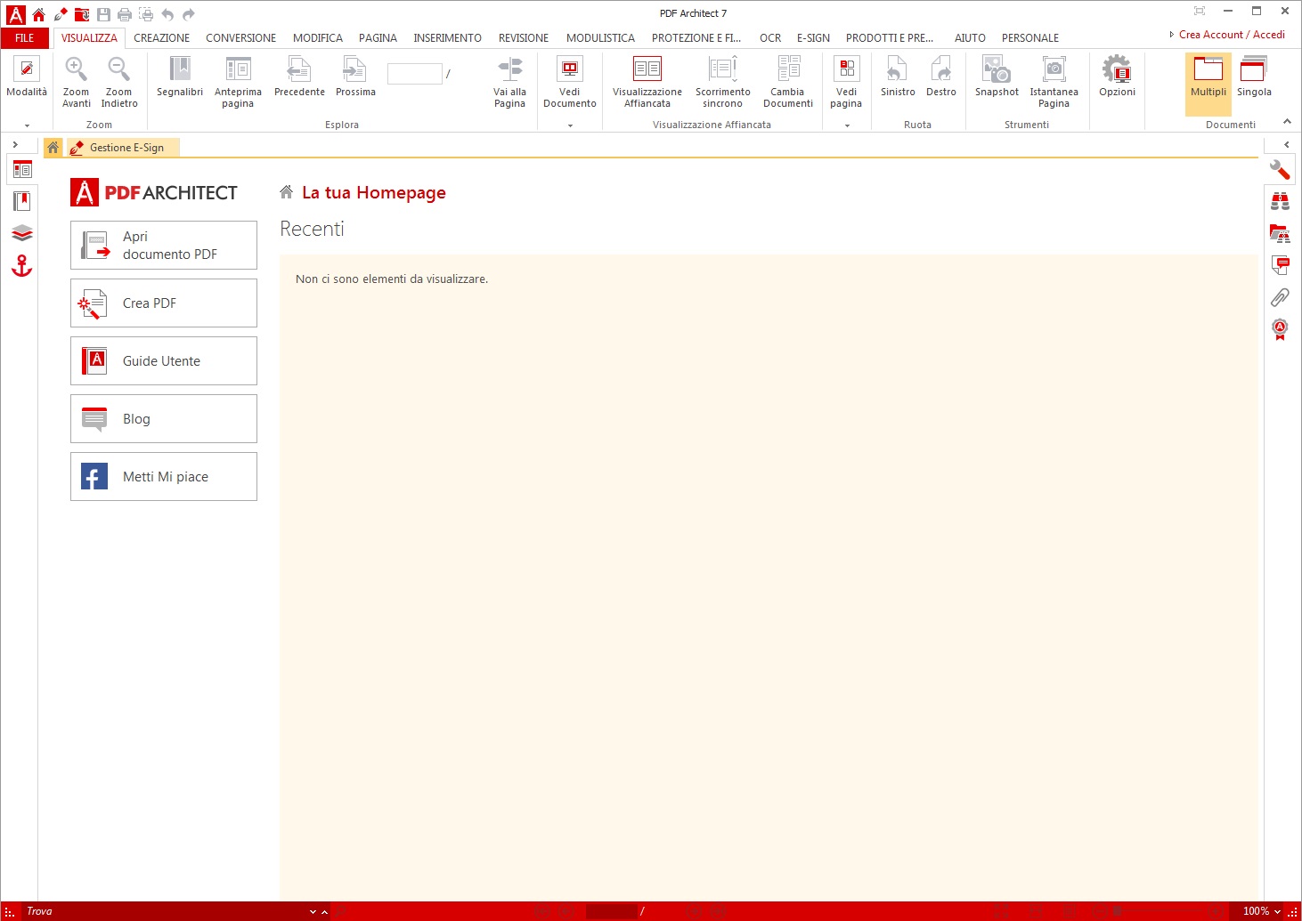The width and height of the screenshot is (1302, 921).
Task: Click Apri documento PDF button
Action: pyautogui.click(x=164, y=246)
